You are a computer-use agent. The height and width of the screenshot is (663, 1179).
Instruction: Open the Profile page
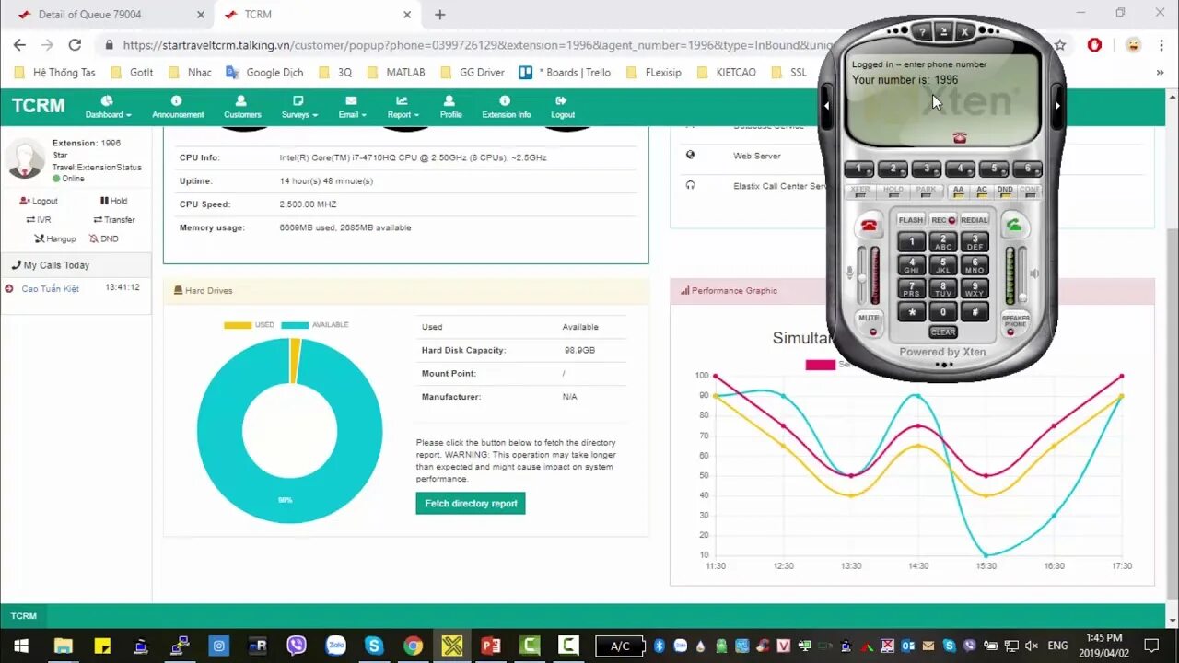(x=450, y=107)
